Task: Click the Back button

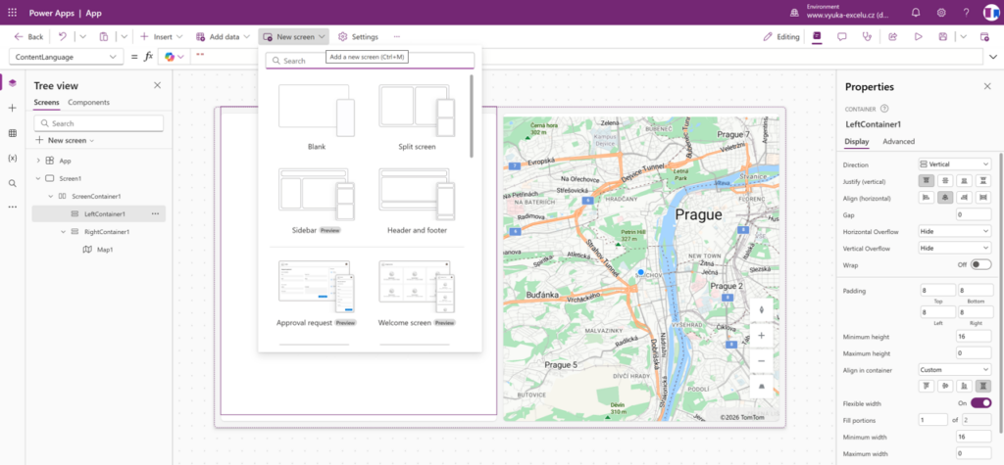Action: (x=28, y=36)
